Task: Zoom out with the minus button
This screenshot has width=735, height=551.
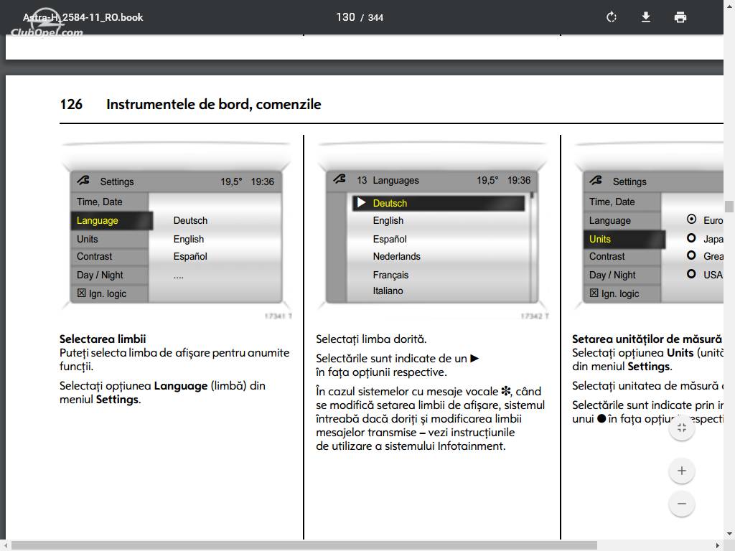Action: [682, 504]
